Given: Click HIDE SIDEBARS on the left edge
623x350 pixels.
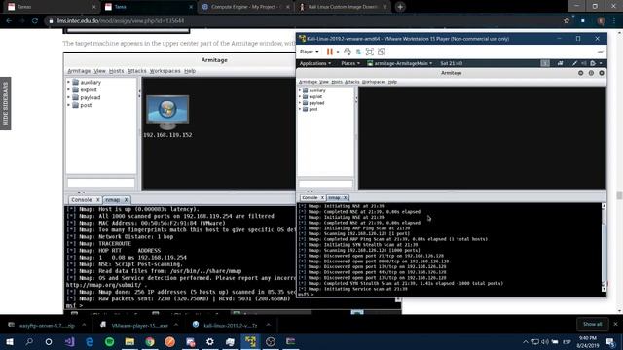Looking at the screenshot, I should [6, 104].
